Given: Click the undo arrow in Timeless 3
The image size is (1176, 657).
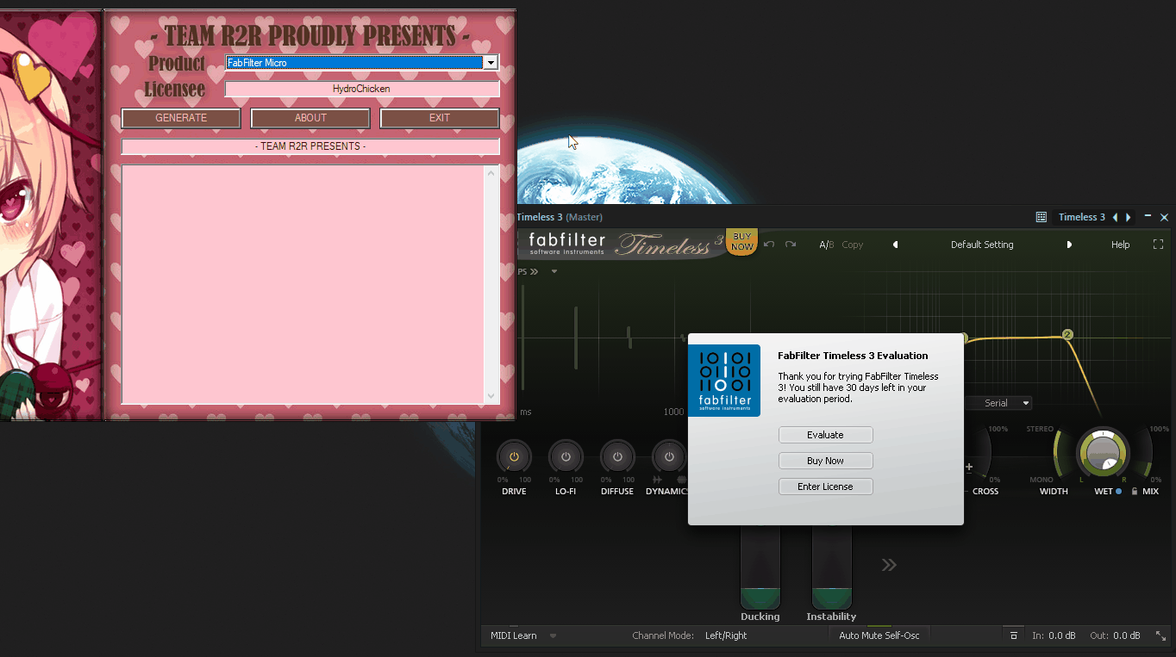Looking at the screenshot, I should pyautogui.click(x=769, y=245).
